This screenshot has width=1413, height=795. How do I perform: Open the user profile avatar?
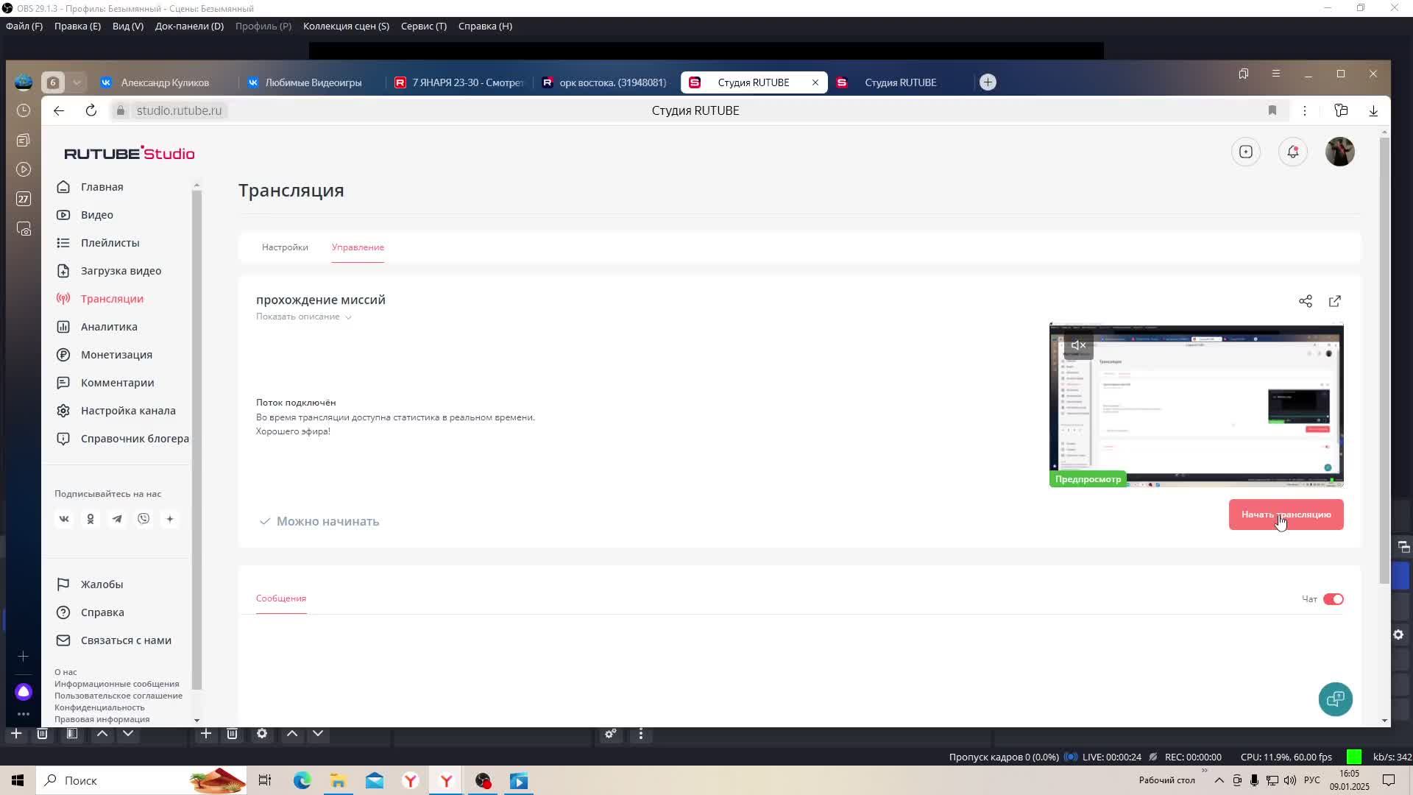tap(1340, 152)
